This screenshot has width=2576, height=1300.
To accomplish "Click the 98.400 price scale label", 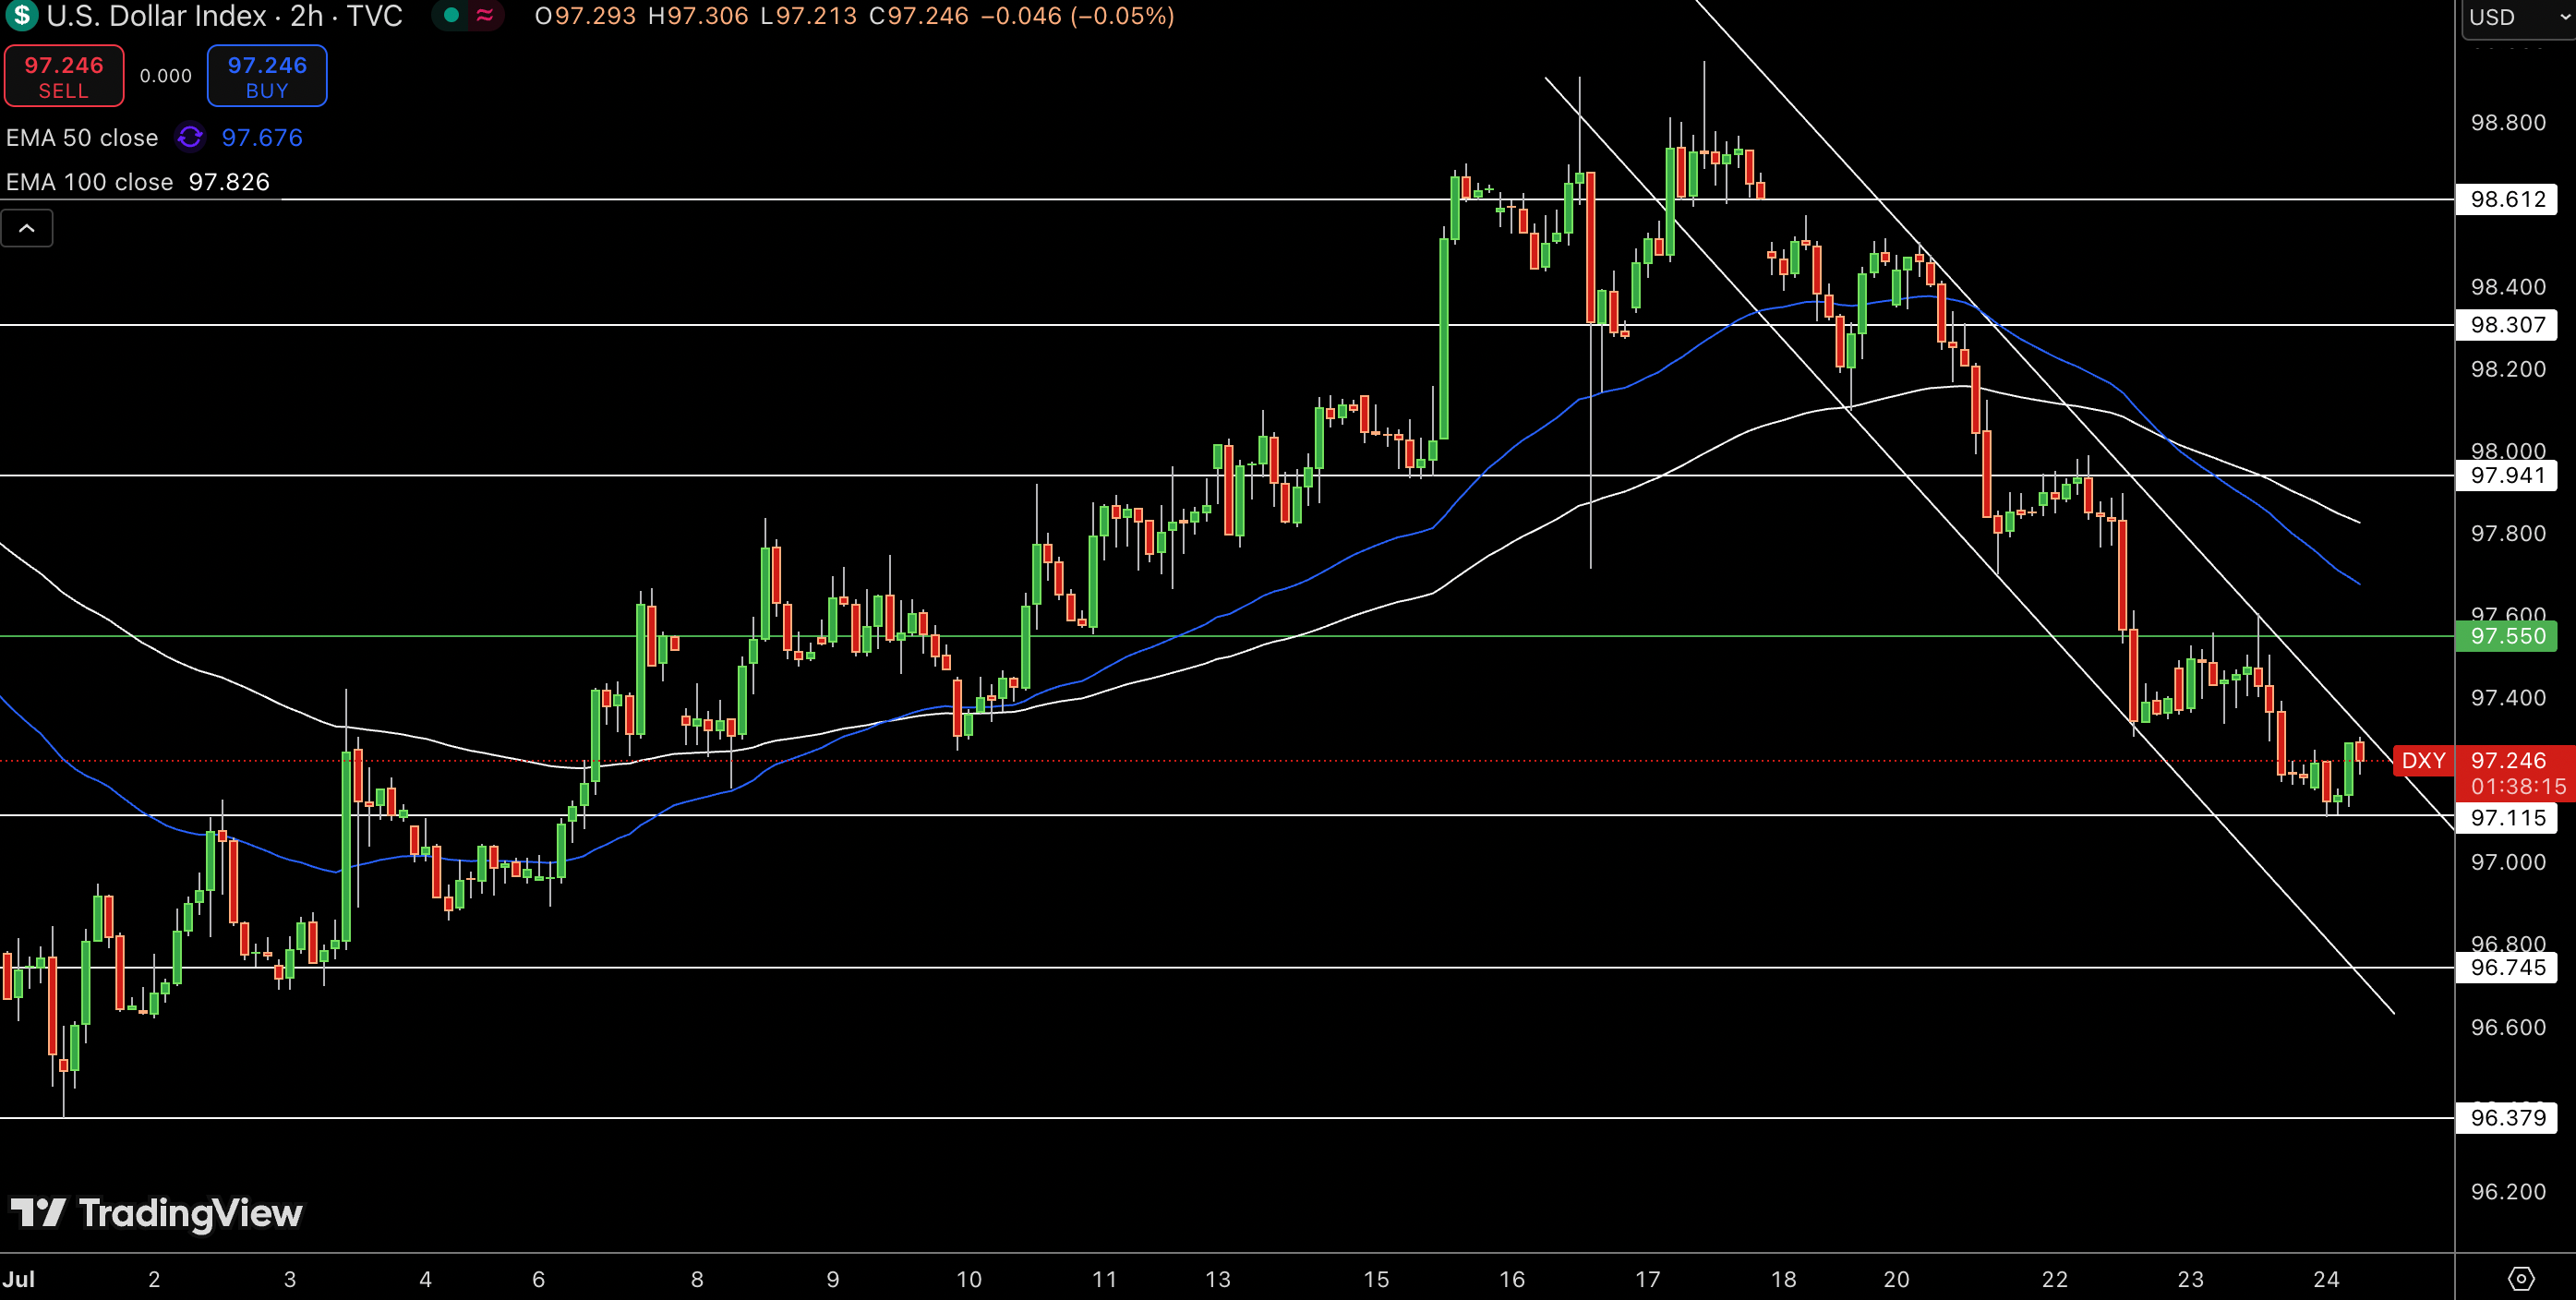I will tap(2508, 287).
